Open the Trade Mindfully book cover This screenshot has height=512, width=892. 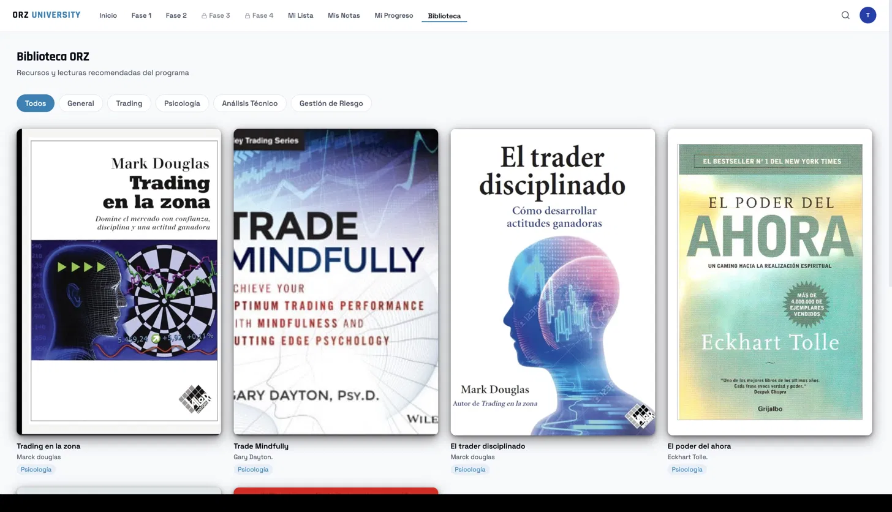[336, 282]
